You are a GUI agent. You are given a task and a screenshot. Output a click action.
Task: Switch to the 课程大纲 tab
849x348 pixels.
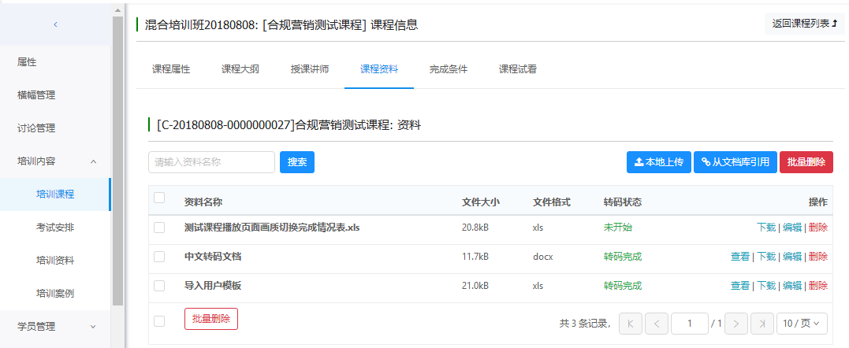(x=240, y=69)
